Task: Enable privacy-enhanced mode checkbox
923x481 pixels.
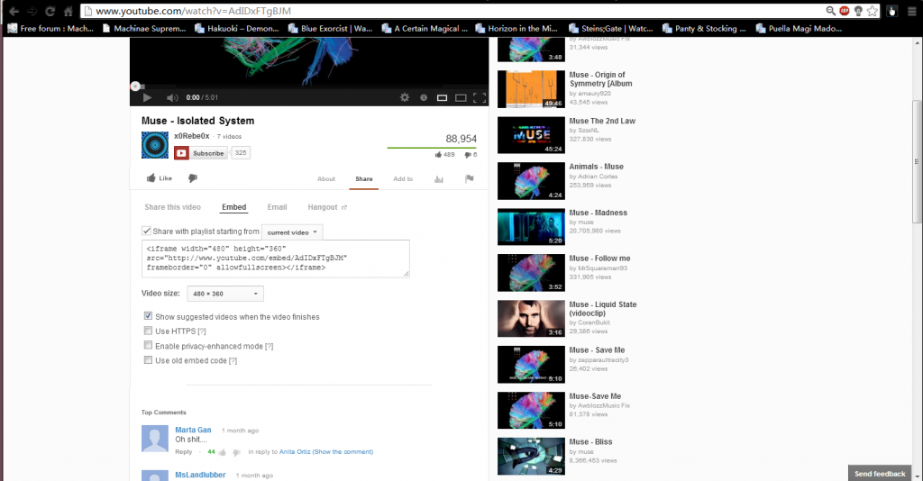Action: click(148, 345)
